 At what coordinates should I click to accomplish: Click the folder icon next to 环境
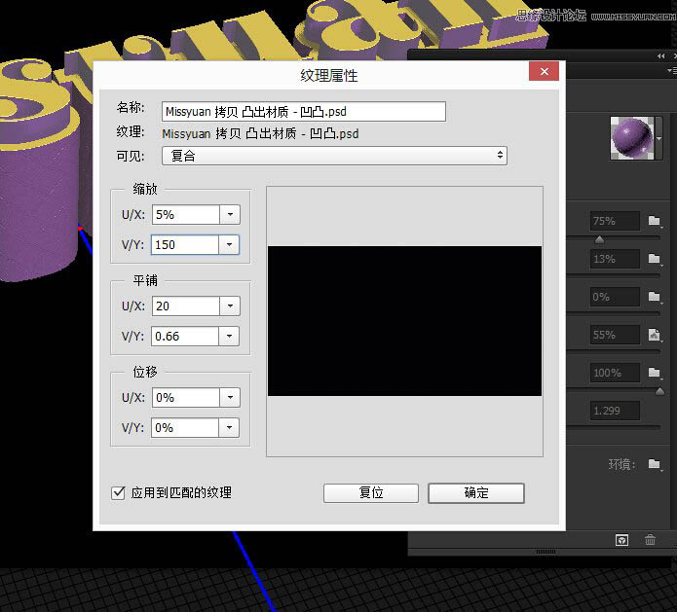655,465
